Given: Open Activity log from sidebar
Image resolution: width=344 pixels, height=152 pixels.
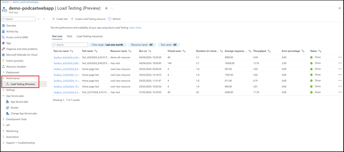Looking at the screenshot, I should point(12,32).
